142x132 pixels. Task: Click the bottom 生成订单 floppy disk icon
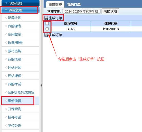coord(46,35)
